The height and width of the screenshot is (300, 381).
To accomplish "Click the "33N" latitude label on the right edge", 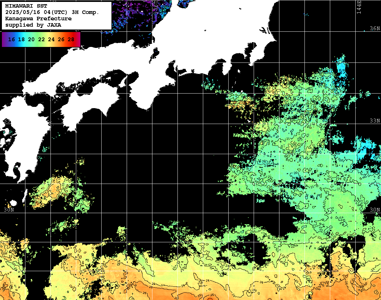I will pyautogui.click(x=375, y=121).
